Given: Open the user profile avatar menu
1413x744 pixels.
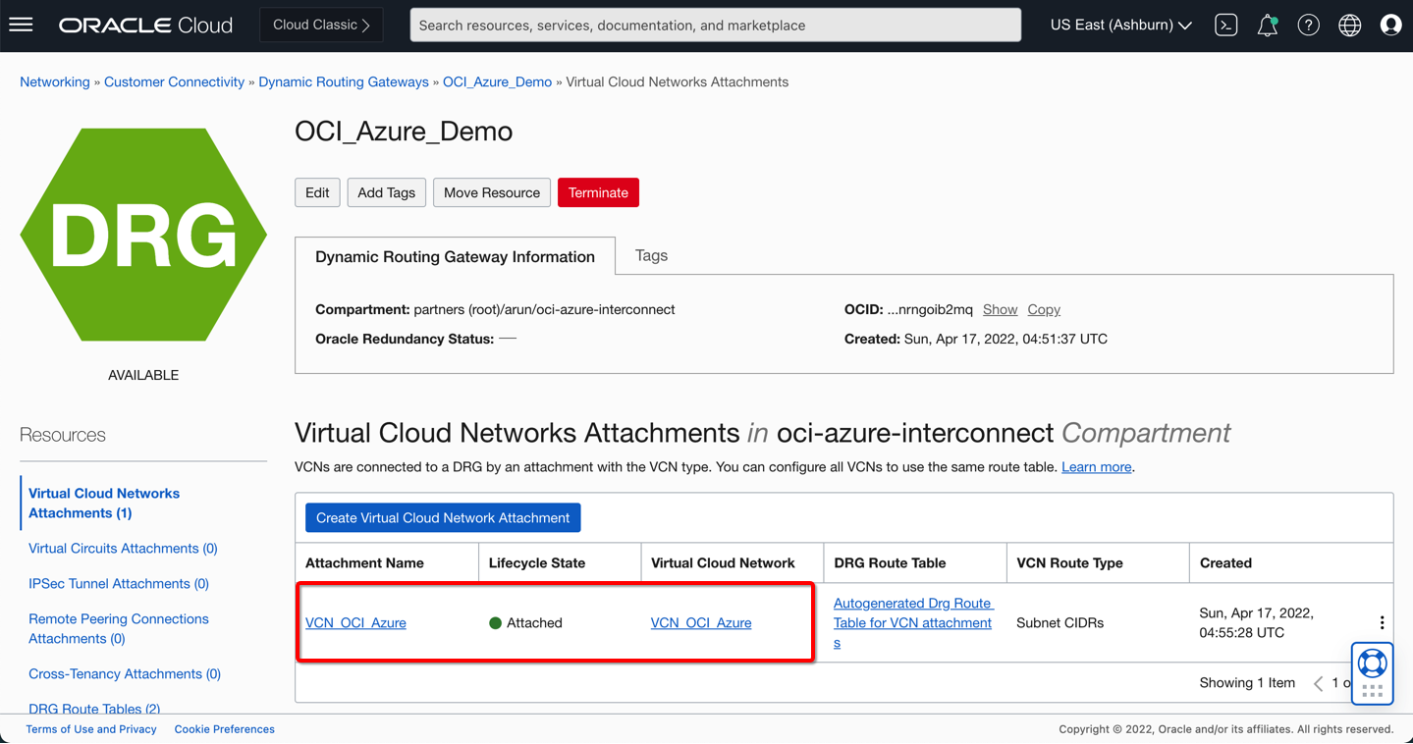Looking at the screenshot, I should point(1390,26).
